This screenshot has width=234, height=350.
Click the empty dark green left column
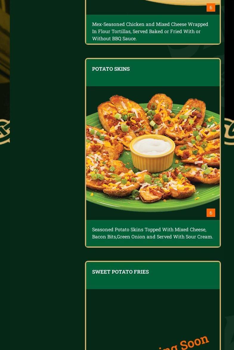click(x=47, y=175)
